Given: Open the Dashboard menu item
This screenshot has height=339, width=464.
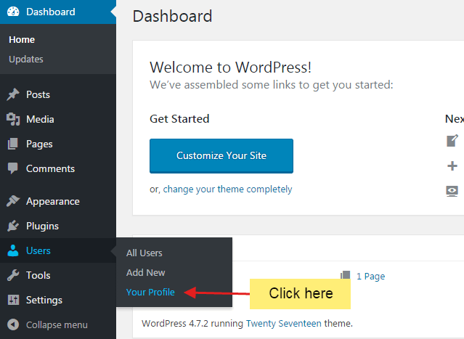Looking at the screenshot, I should 58,12.
